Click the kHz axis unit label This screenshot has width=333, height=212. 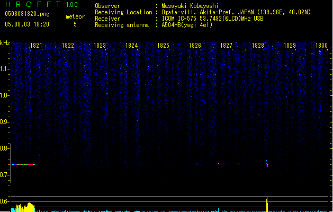[x=5, y=43]
